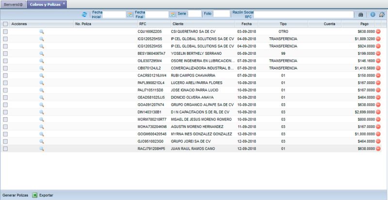Click the Exportar button
388x200 pixels.
[46, 195]
